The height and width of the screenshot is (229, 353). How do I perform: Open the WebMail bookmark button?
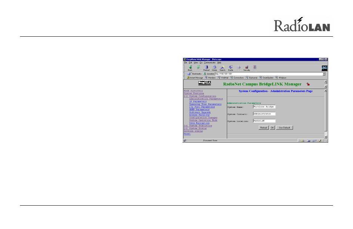(223, 78)
